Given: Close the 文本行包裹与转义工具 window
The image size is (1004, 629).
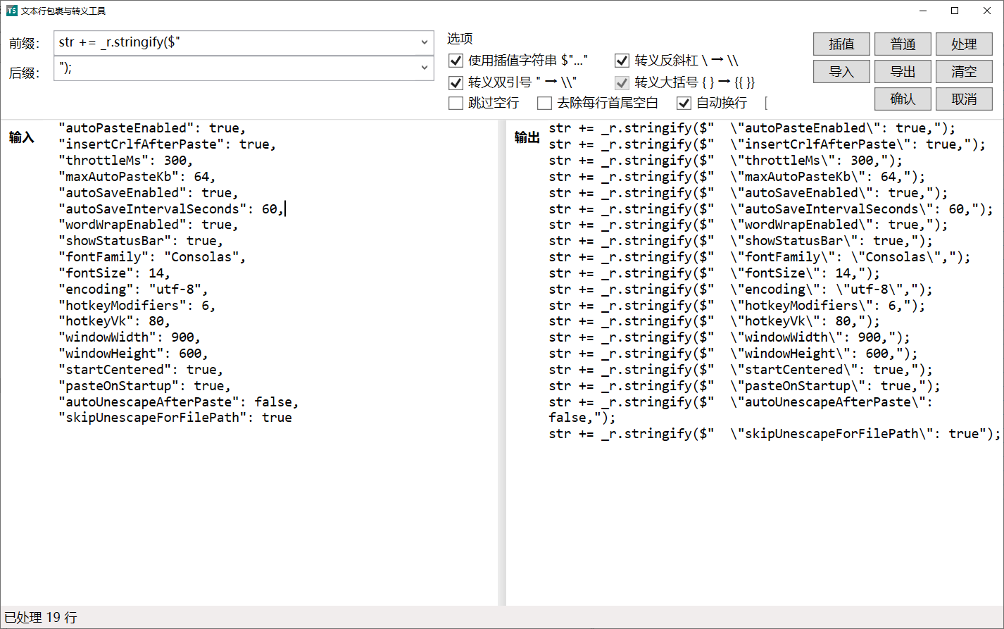Looking at the screenshot, I should click(x=987, y=11).
